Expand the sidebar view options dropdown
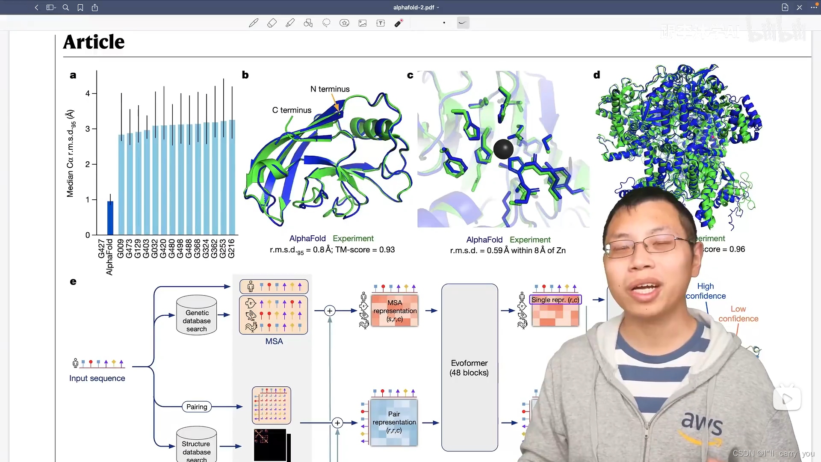821x462 pixels. (51, 7)
